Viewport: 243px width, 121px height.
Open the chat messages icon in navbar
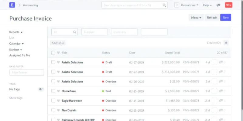[218, 5]
